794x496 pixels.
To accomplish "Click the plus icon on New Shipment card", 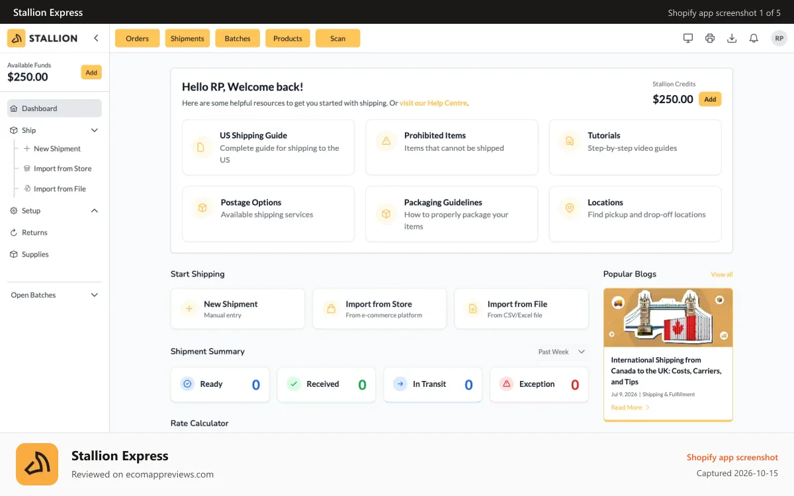I will point(189,309).
